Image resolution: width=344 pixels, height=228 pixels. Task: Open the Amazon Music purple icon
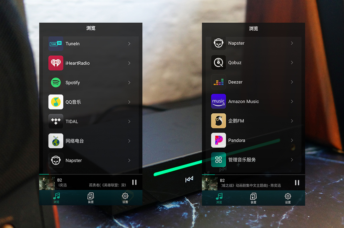218,101
